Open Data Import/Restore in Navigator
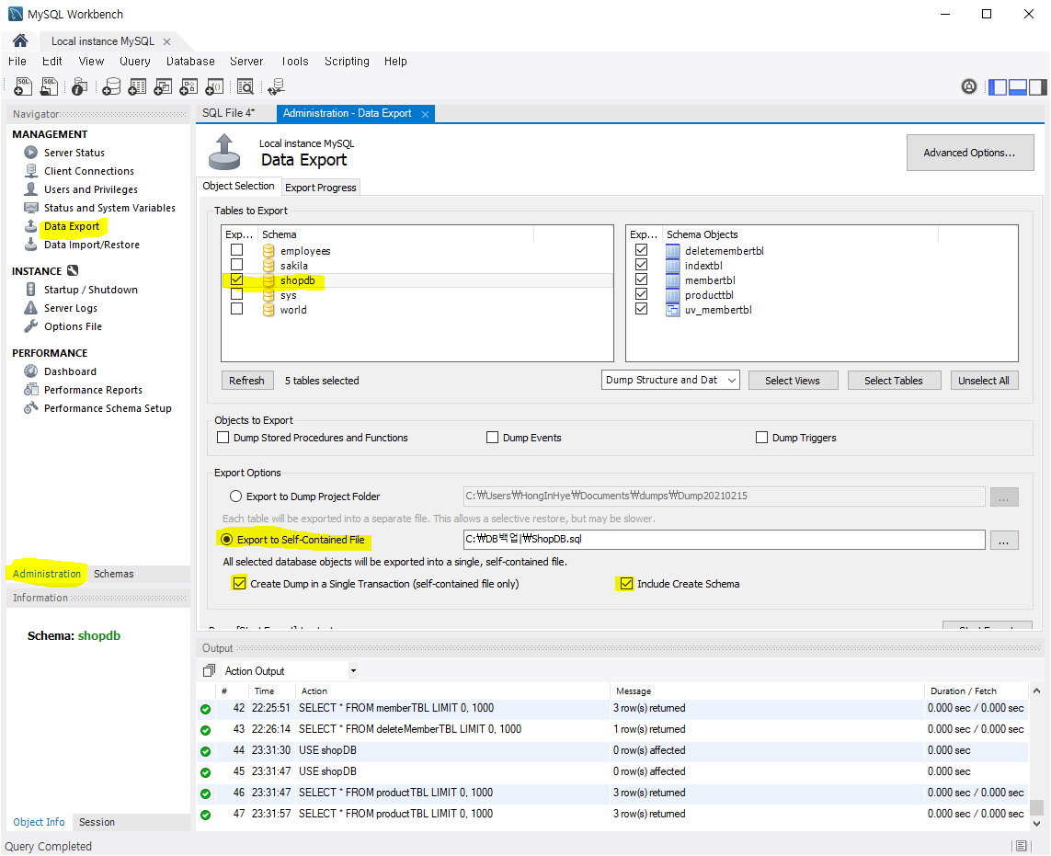 pyautogui.click(x=92, y=245)
